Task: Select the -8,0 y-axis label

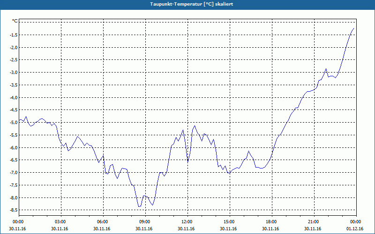Action: click(x=14, y=197)
